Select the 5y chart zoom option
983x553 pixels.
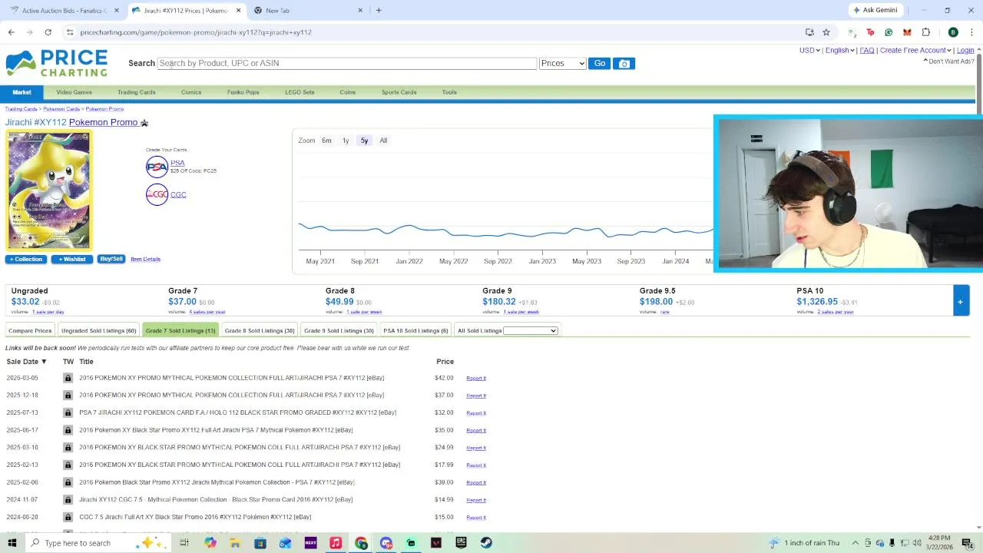click(364, 141)
